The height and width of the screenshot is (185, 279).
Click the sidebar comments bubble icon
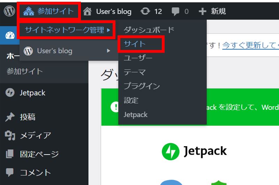point(10,172)
